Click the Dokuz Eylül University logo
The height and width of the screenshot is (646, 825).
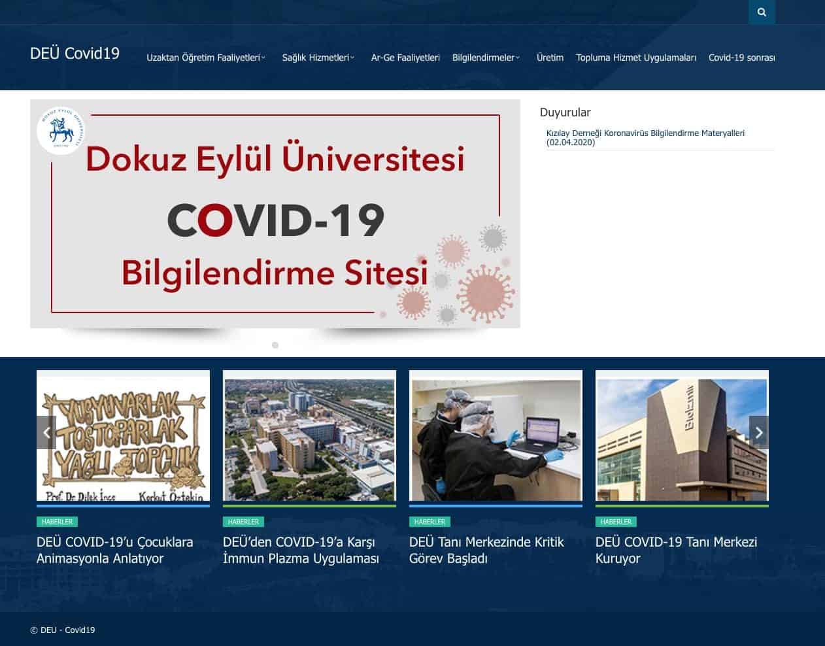(61, 131)
